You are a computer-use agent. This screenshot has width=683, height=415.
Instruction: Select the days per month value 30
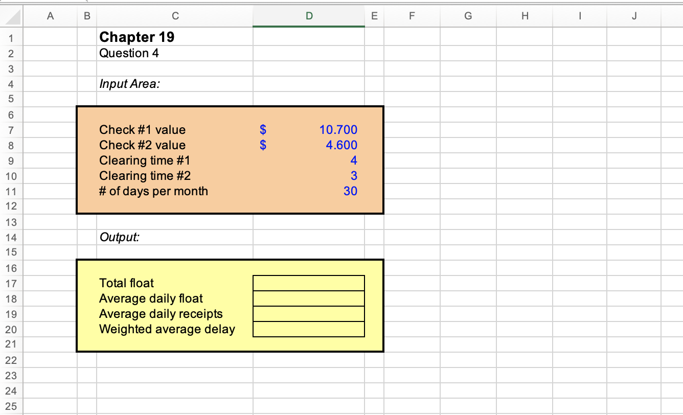tap(309, 191)
